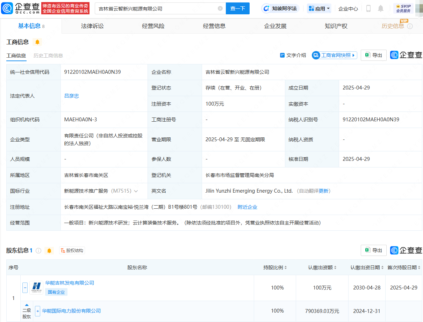Switch to 历史信息 VIP tab

393,26
